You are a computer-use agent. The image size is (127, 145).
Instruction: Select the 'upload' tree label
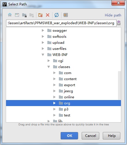click(58, 43)
